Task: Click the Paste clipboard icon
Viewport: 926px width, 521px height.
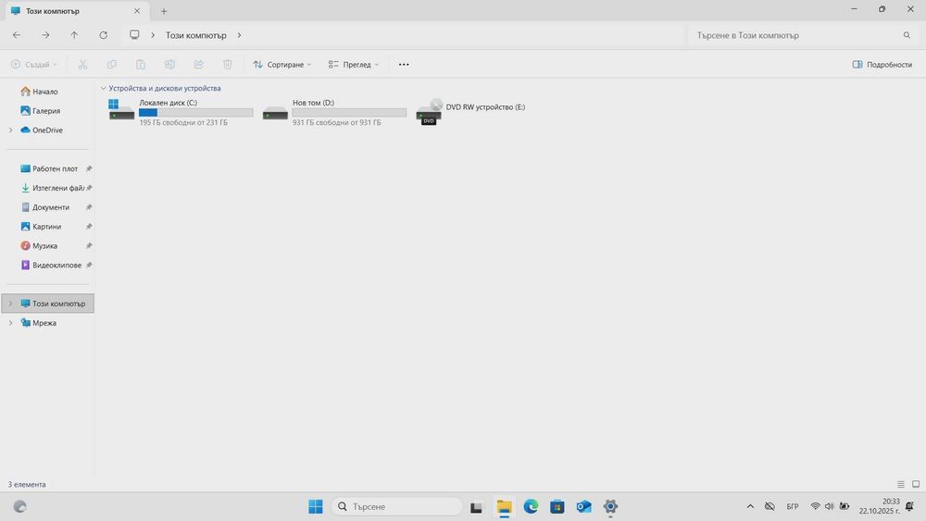Action: pyautogui.click(x=141, y=64)
